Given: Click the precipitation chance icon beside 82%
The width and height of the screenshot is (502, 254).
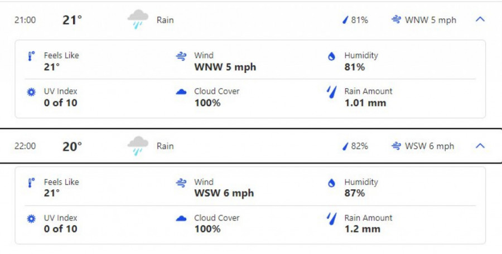Looking at the screenshot, I should (x=345, y=146).
